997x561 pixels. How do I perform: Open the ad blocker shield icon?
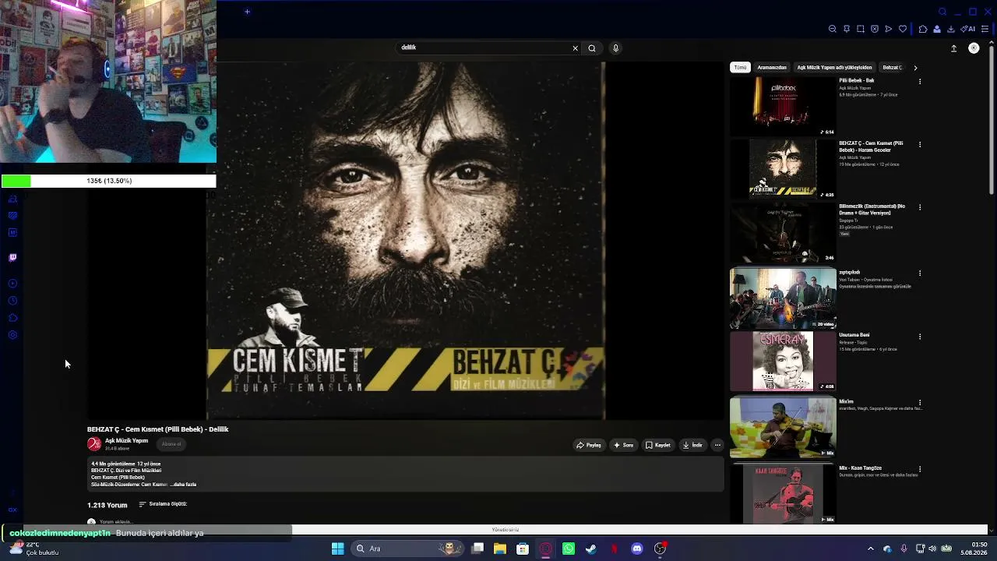pyautogui.click(x=875, y=29)
